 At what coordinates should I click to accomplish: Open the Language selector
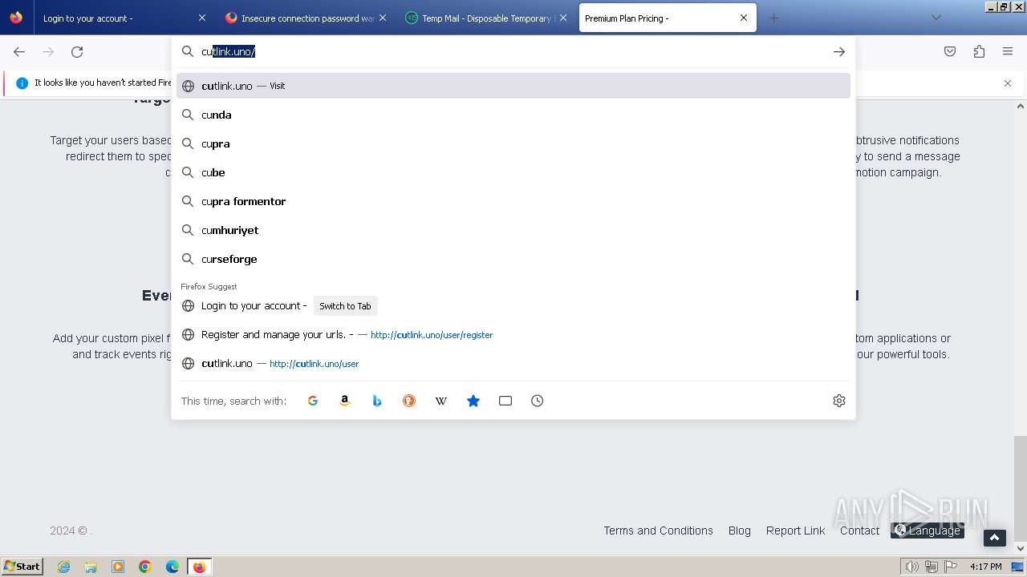click(928, 531)
